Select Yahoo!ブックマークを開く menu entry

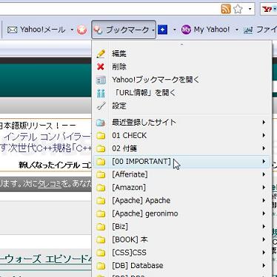pos(181,80)
